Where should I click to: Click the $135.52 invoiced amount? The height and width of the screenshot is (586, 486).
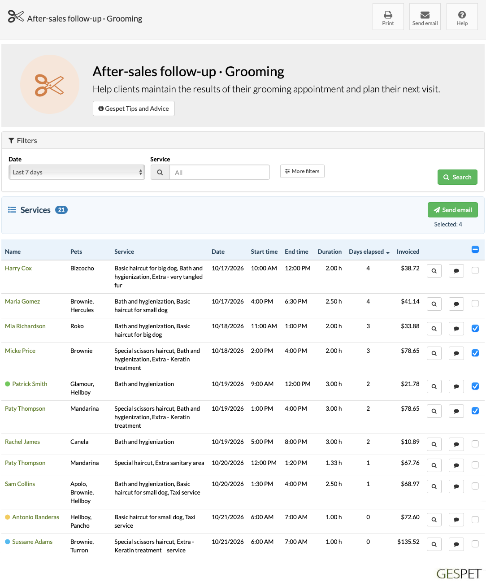click(x=408, y=542)
